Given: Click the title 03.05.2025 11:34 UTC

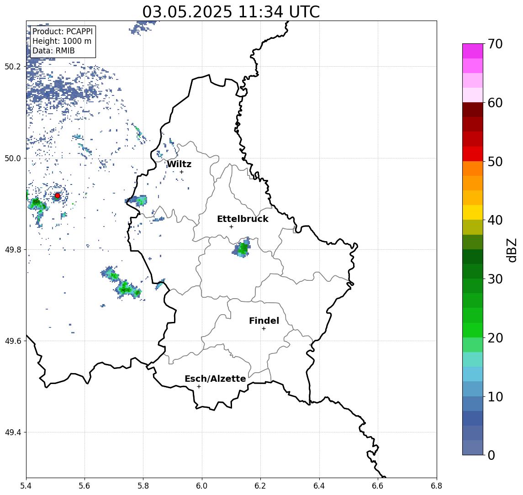Looking at the screenshot, I should coord(231,12).
